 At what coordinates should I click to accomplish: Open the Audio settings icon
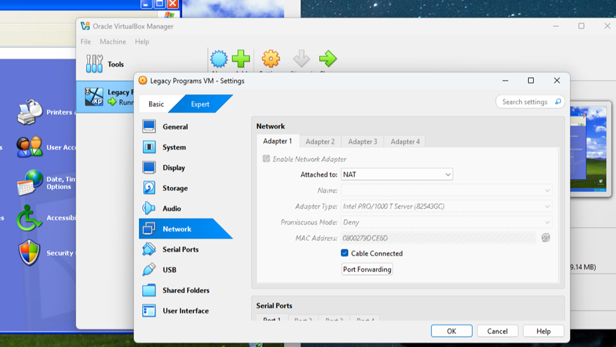click(149, 208)
